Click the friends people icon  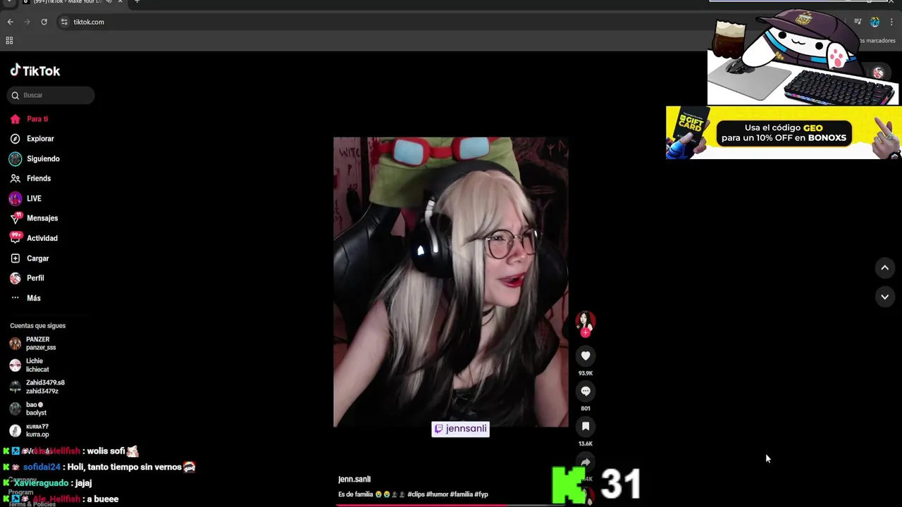[16, 179]
